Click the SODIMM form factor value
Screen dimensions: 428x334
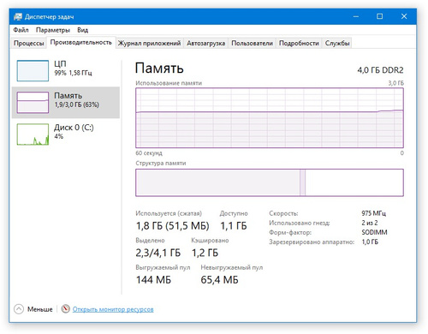(374, 232)
